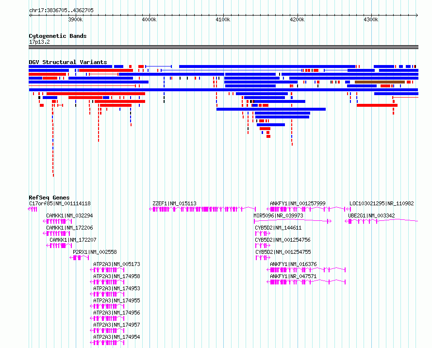Open transcript ATP2A3|NM_174955
The width and height of the screenshot is (432, 348).
(116, 300)
